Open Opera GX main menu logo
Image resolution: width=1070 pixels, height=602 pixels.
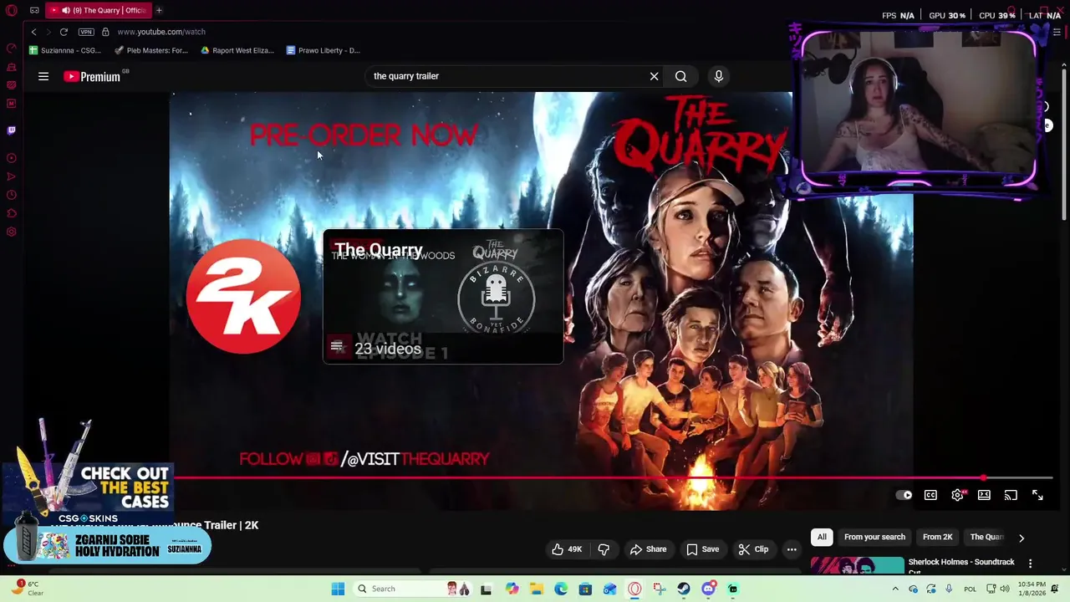point(12,11)
